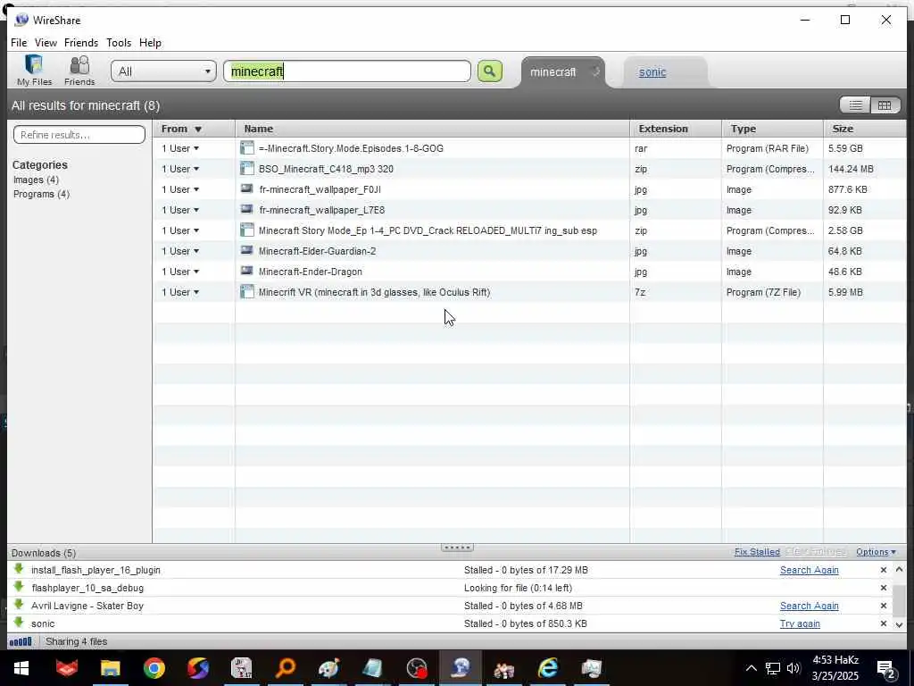The height and width of the screenshot is (686, 914).
Task: Click the downloads panel resize handle dots
Action: click(x=458, y=548)
